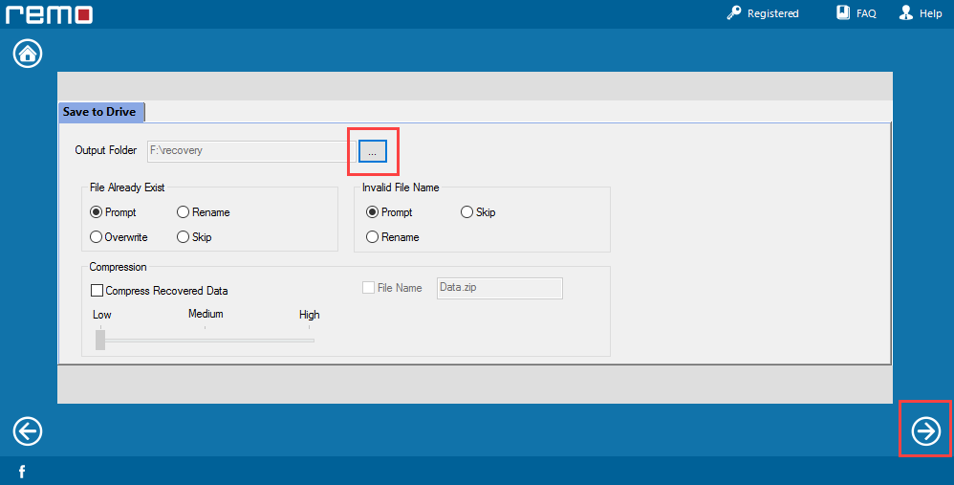Enable Compress Recovered Data checkbox
This screenshot has width=954, height=485.
(97, 291)
